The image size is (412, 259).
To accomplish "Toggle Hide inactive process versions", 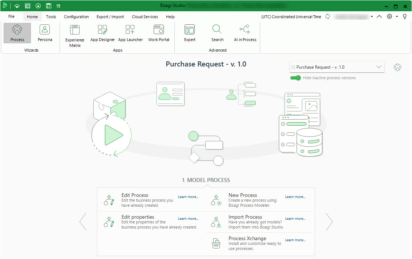I will pyautogui.click(x=295, y=78).
